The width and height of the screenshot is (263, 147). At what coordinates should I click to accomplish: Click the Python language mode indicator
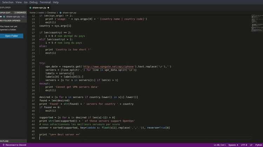click(x=258, y=145)
